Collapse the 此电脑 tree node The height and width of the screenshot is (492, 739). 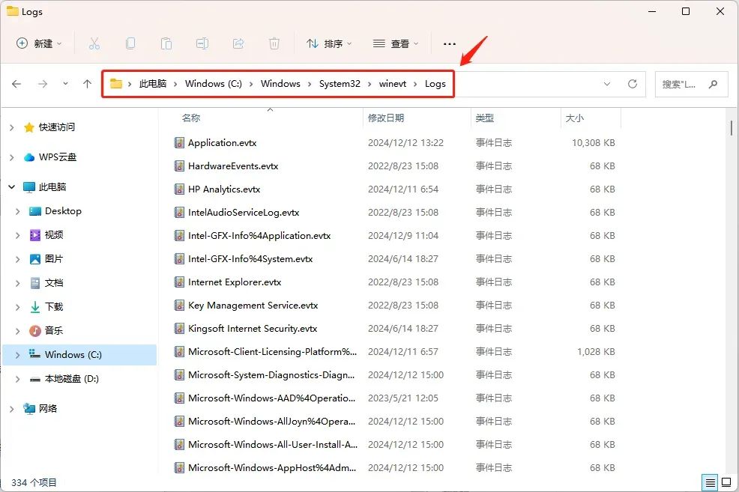coord(12,187)
